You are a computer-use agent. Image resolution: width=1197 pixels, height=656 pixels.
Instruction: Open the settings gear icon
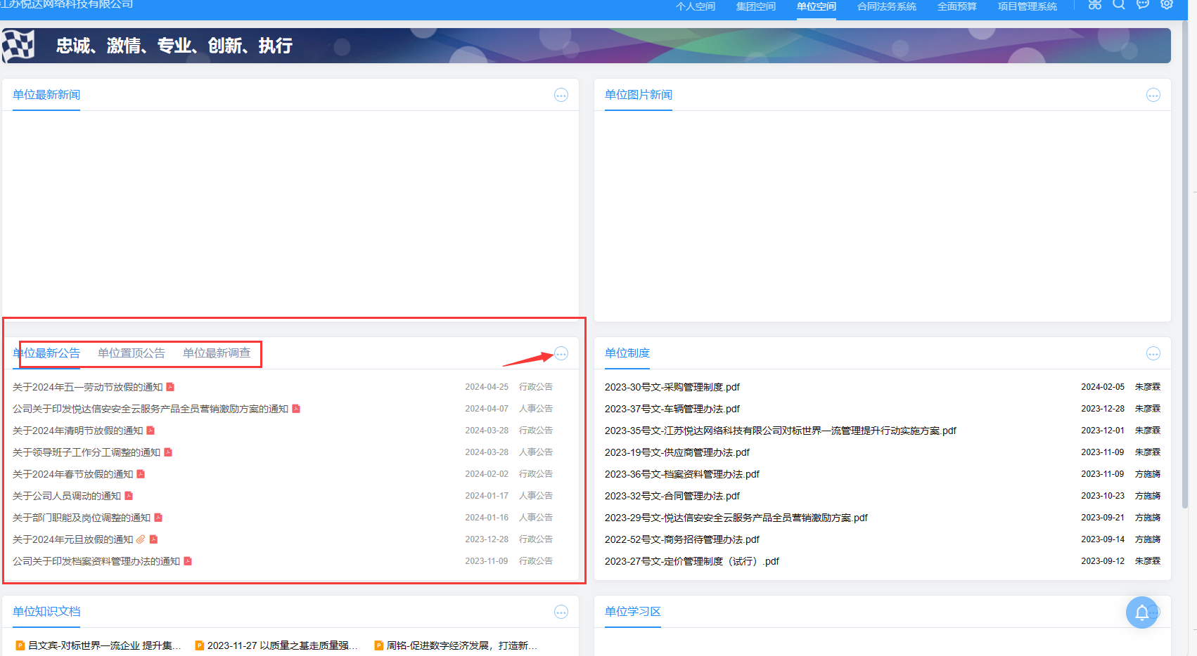click(x=1166, y=5)
